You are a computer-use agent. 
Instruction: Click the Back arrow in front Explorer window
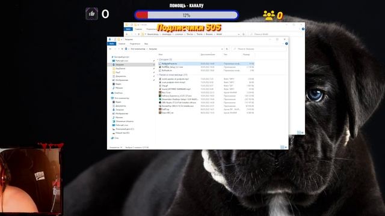[110, 49]
